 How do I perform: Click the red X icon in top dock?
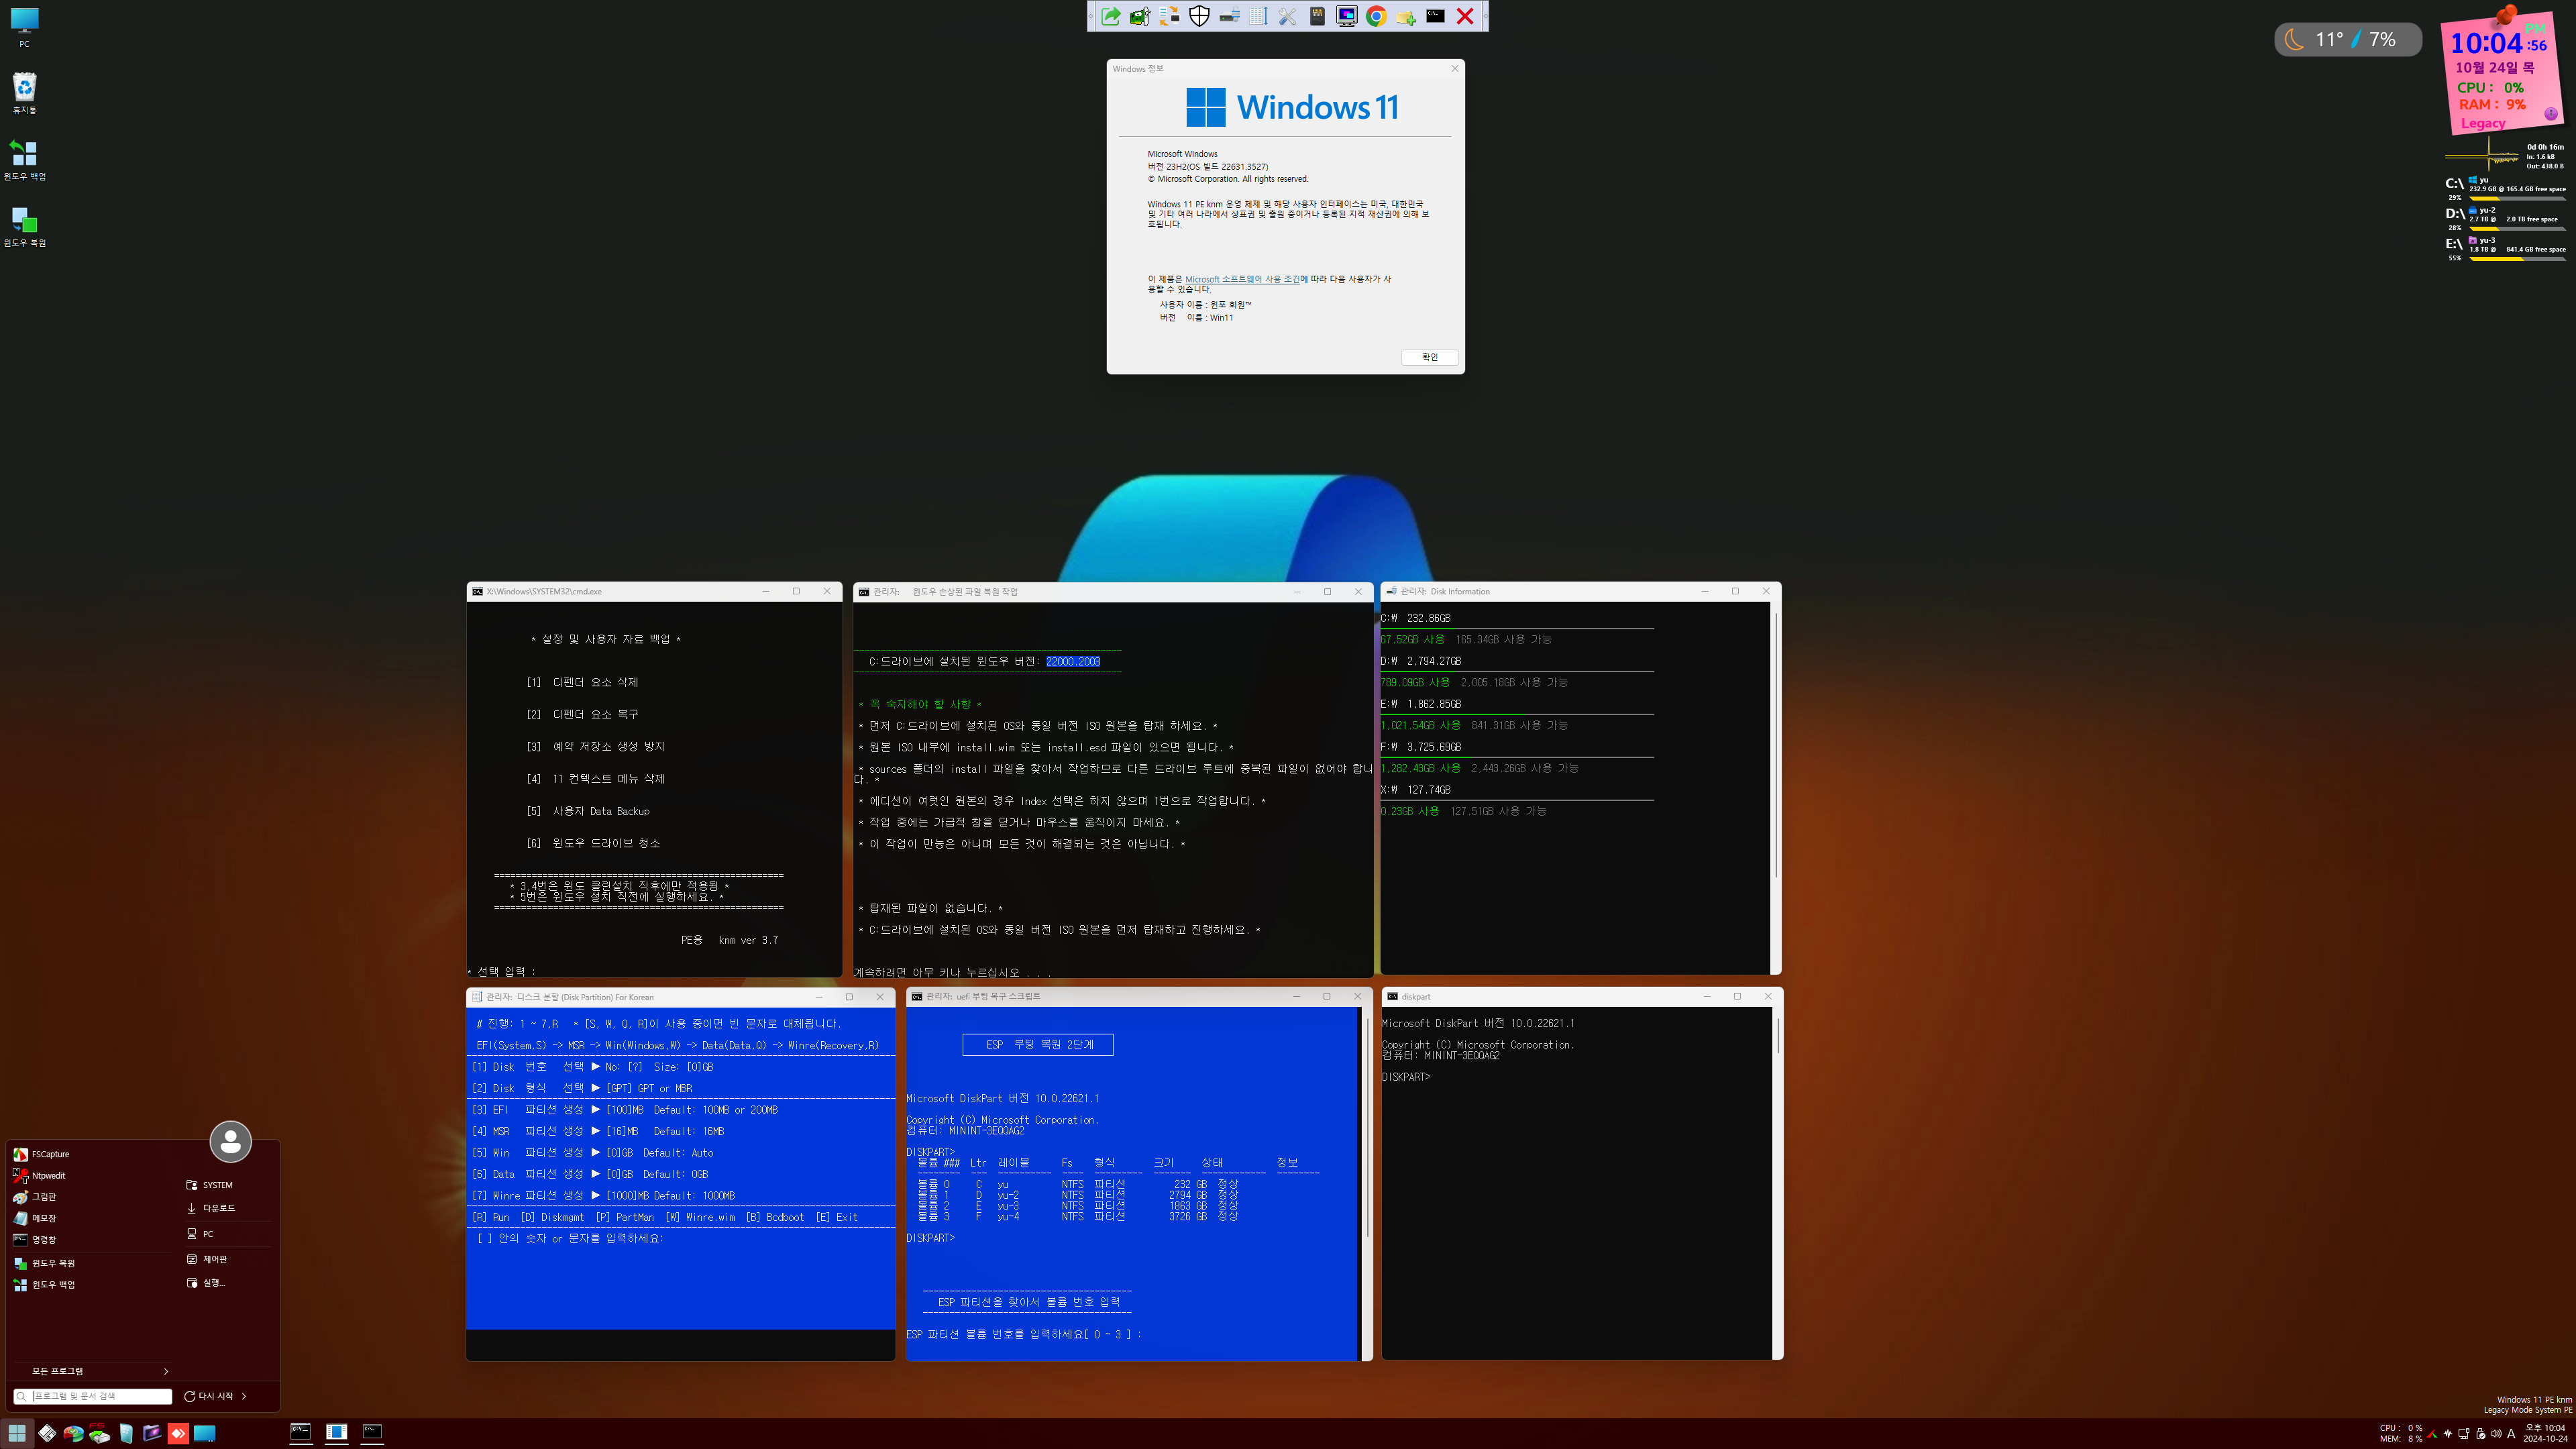(1465, 16)
